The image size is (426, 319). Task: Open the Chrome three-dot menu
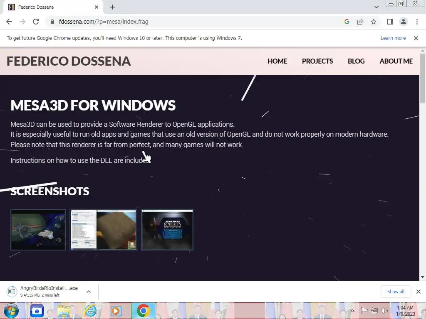pos(417,22)
